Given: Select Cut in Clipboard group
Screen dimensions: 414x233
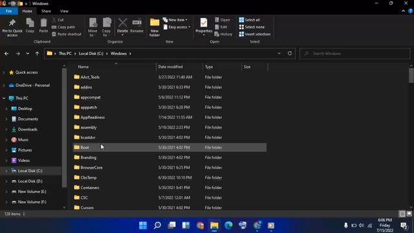Looking at the screenshot, I should (x=58, y=20).
